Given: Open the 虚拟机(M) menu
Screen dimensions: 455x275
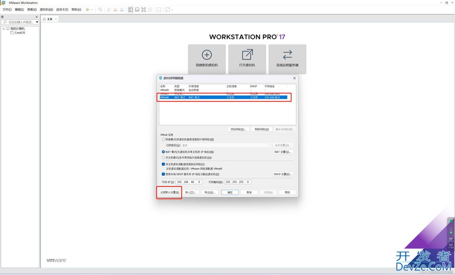Looking at the screenshot, I should (x=46, y=9).
